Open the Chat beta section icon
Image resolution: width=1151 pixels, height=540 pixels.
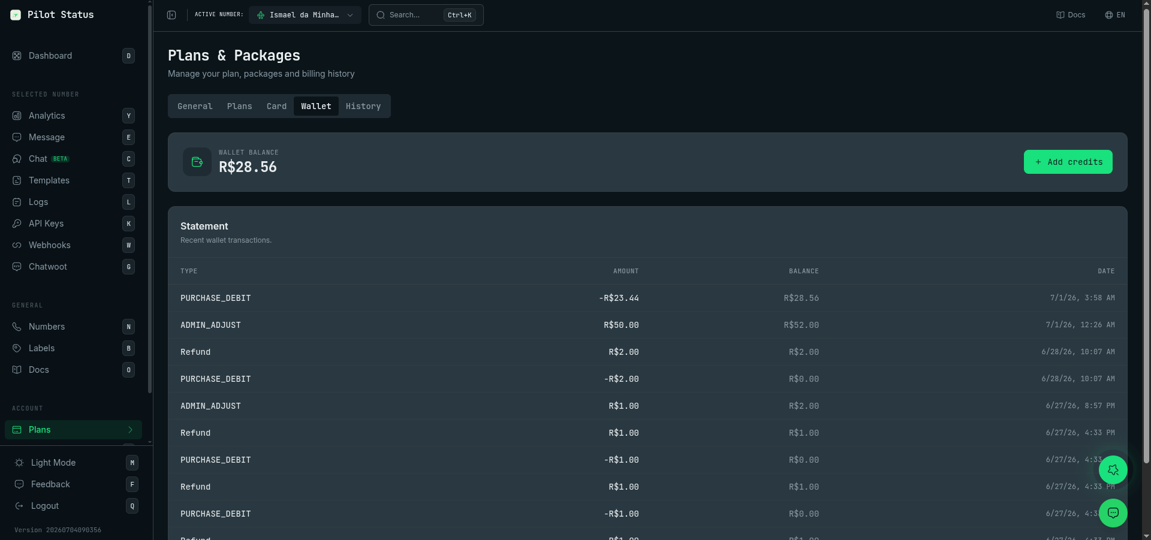click(x=17, y=159)
